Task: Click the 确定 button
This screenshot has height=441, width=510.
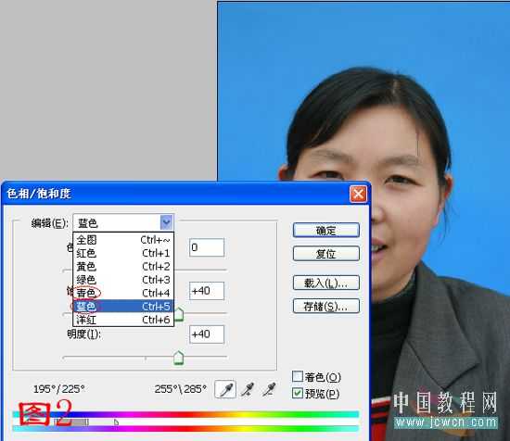Action: tap(326, 231)
